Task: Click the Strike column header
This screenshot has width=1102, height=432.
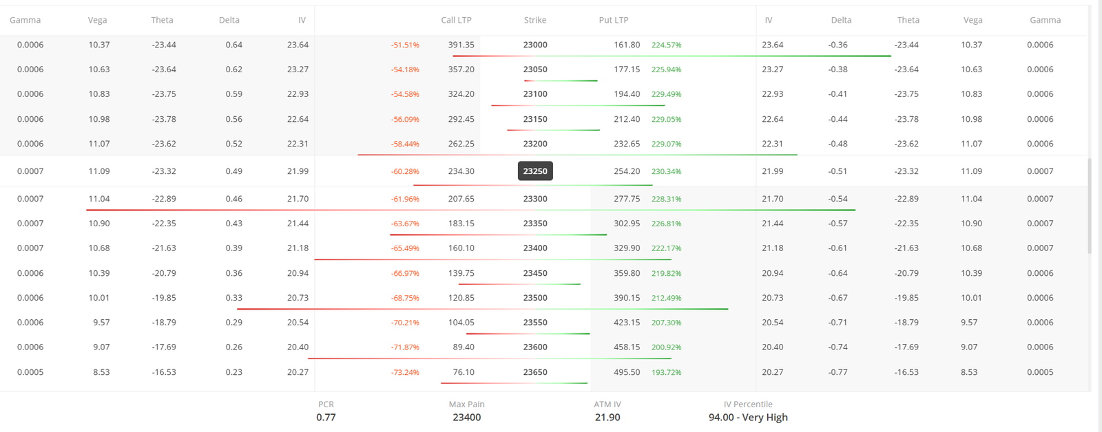Action: click(534, 20)
